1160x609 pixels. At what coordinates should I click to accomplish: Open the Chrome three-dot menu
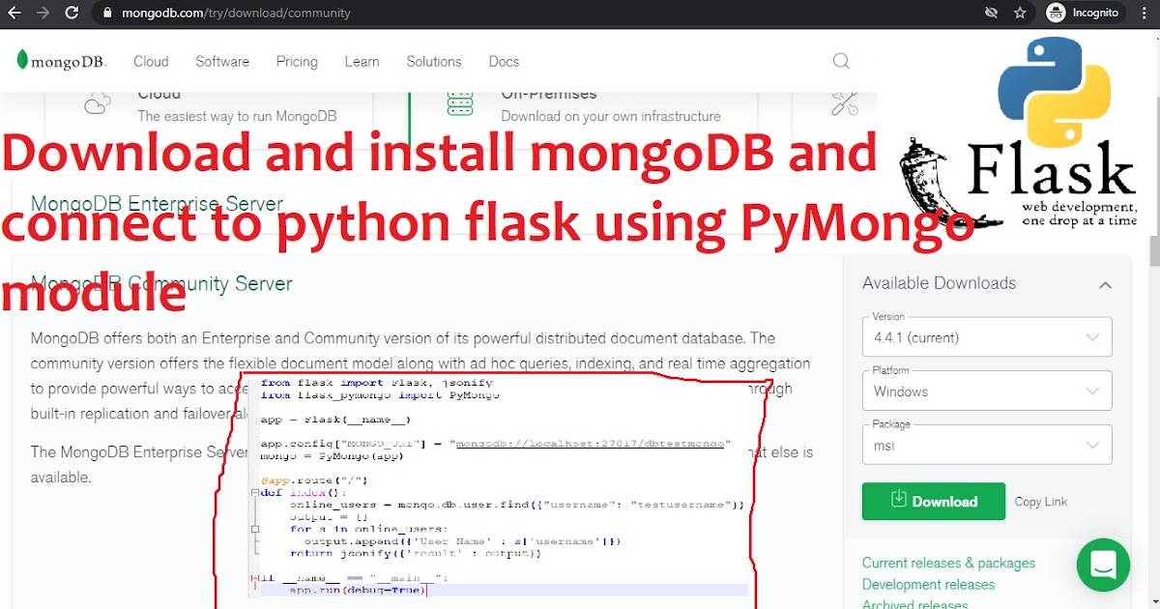[1145, 13]
